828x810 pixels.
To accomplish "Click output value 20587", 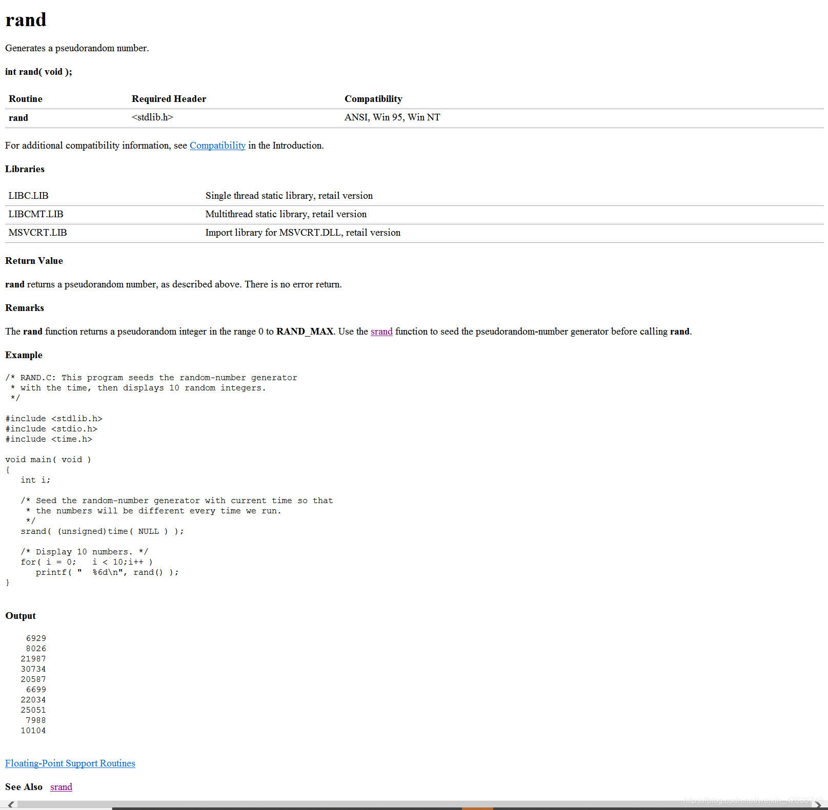I will tap(33, 679).
